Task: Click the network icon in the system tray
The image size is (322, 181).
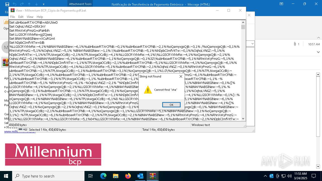Action: pyautogui.click(x=284, y=176)
